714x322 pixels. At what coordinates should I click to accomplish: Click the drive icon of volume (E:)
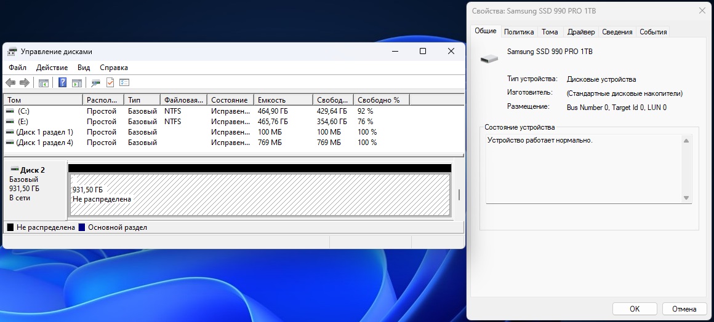[10, 122]
